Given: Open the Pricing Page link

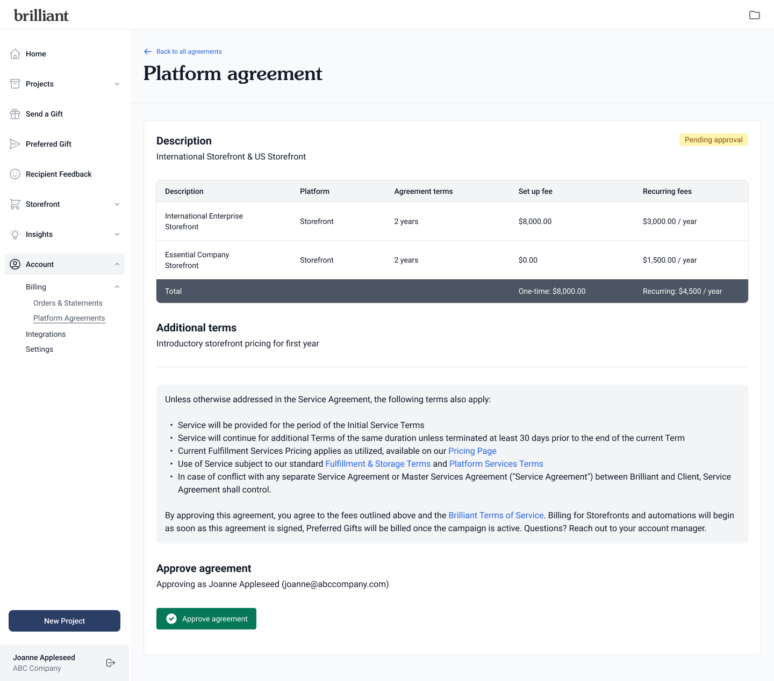Looking at the screenshot, I should [472, 451].
